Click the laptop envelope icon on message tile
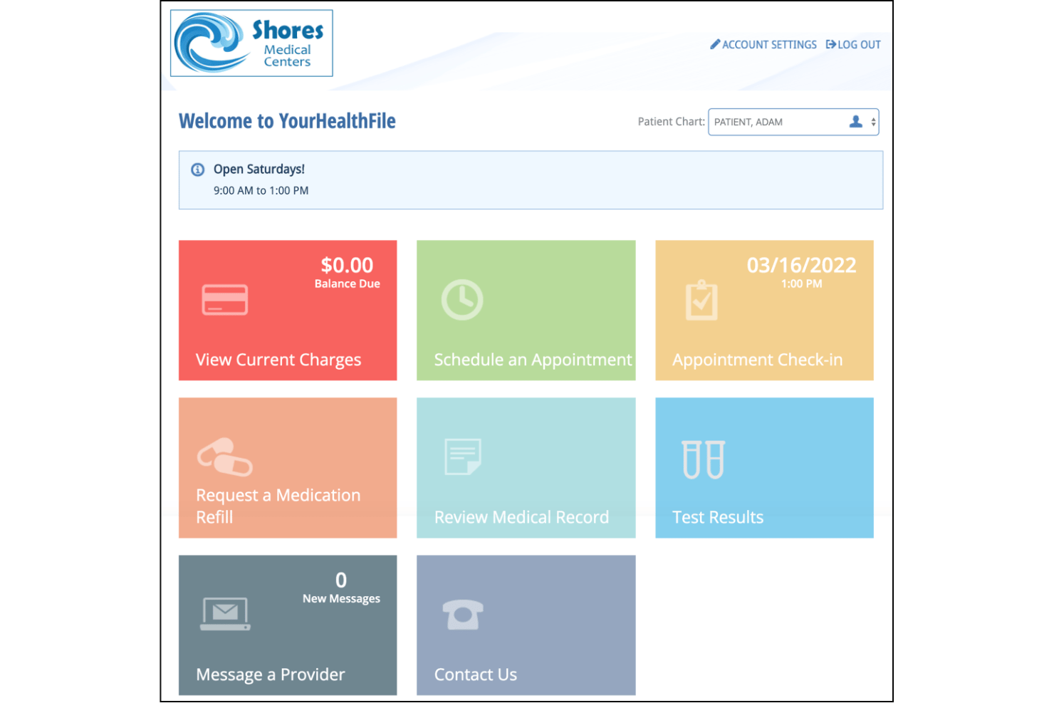 225,614
